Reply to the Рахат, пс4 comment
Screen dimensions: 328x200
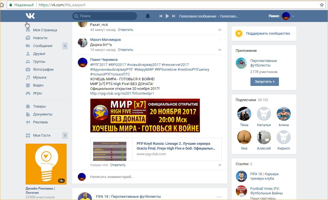pyautogui.click(x=126, y=30)
